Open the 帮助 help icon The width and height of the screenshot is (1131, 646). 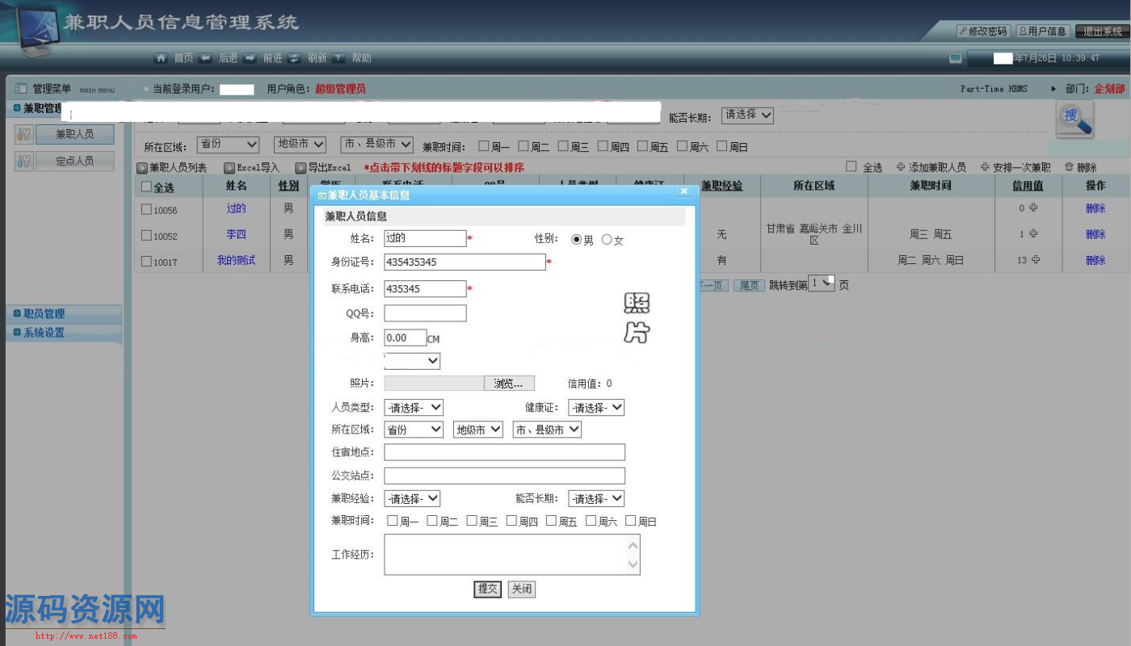pos(338,58)
